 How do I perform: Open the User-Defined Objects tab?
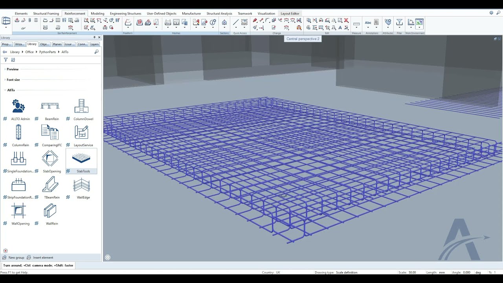162,13
